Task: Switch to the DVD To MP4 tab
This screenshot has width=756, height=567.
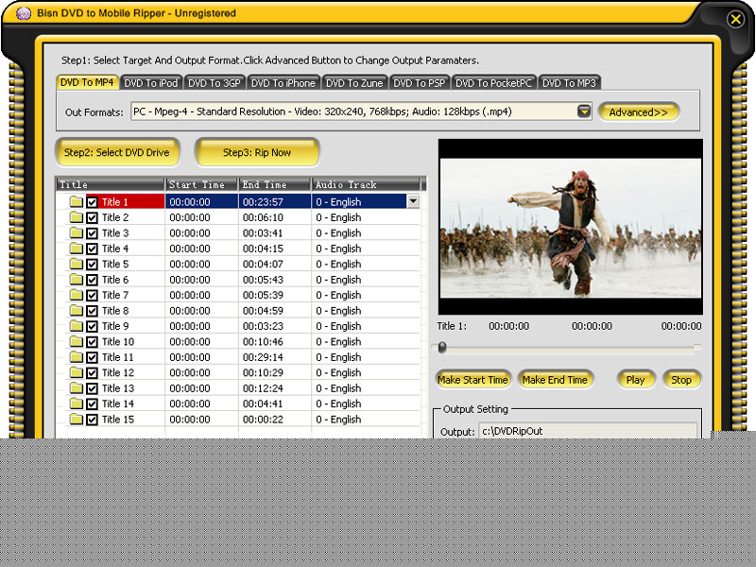Action: (x=87, y=82)
